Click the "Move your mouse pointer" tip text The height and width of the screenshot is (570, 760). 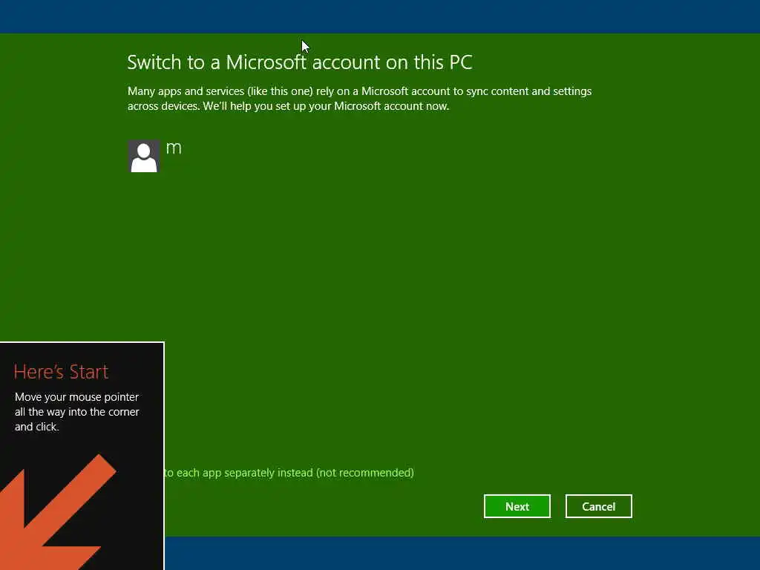tap(76, 411)
